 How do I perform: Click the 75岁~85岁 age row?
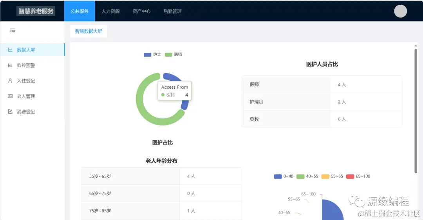click(161, 211)
